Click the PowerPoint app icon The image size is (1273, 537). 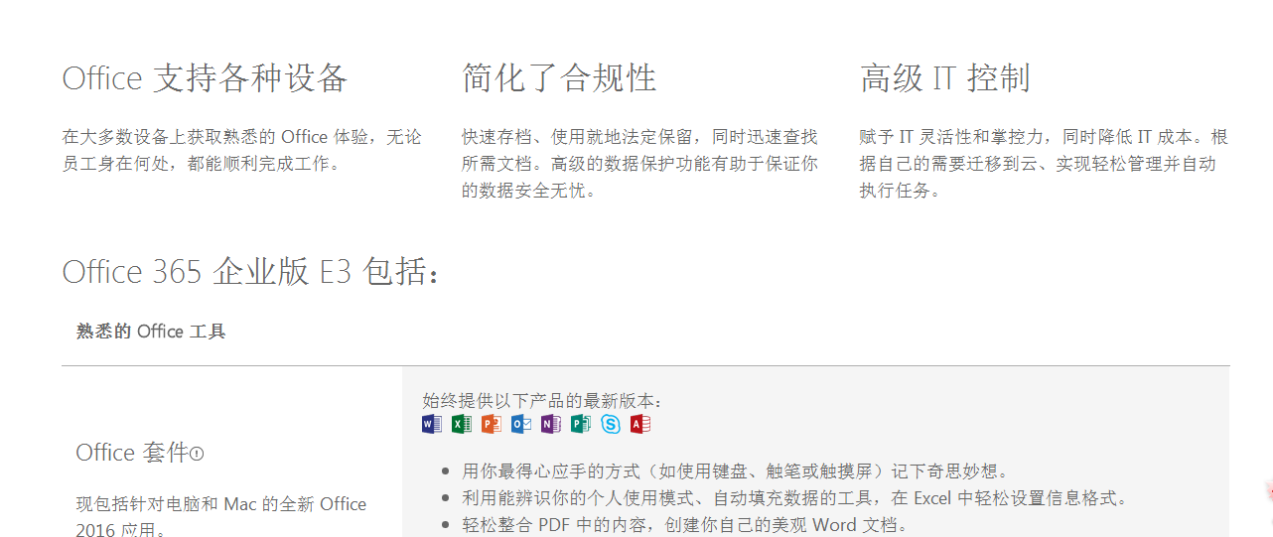pyautogui.click(x=492, y=425)
